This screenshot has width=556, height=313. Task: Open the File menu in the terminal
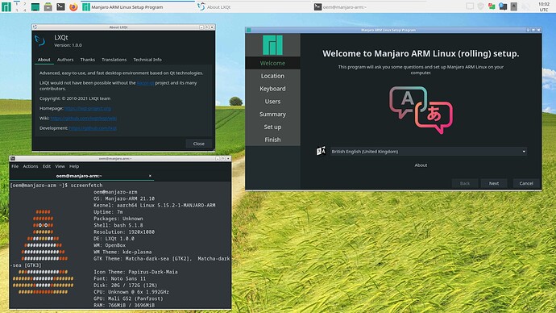15,166
